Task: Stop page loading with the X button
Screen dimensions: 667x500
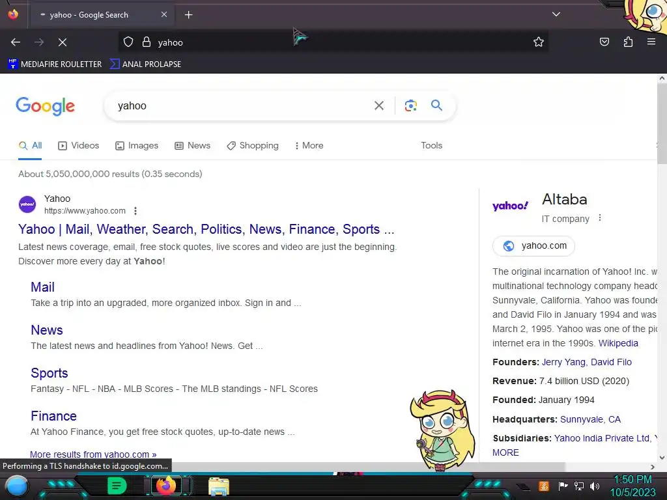Action: coord(62,42)
